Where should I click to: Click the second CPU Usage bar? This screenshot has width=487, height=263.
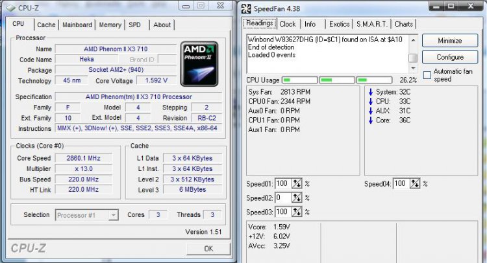pyautogui.click(x=336, y=80)
